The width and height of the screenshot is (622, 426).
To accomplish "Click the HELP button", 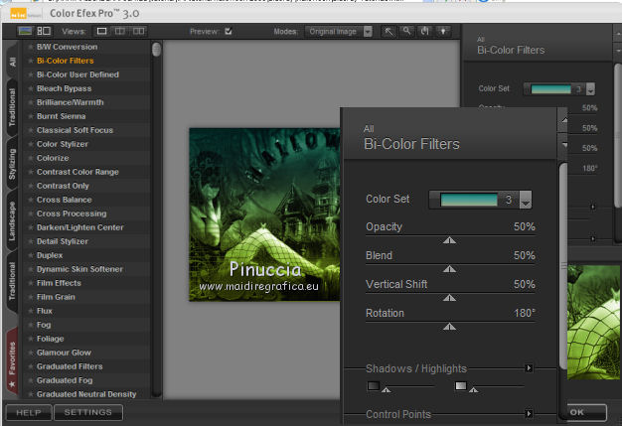I will click(27, 411).
